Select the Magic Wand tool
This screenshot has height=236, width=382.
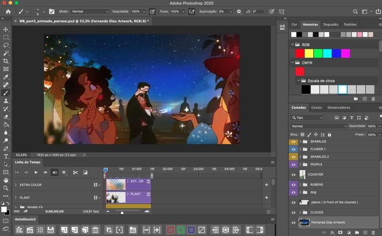tap(6, 53)
